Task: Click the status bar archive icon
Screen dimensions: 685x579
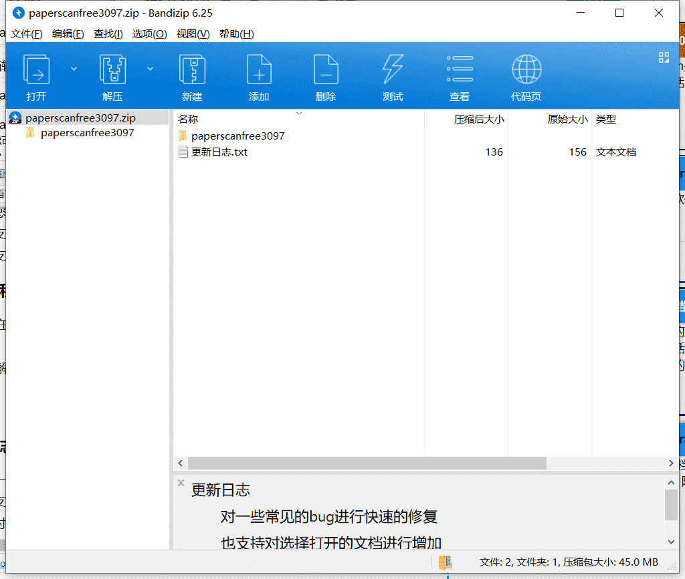Action: [445, 562]
